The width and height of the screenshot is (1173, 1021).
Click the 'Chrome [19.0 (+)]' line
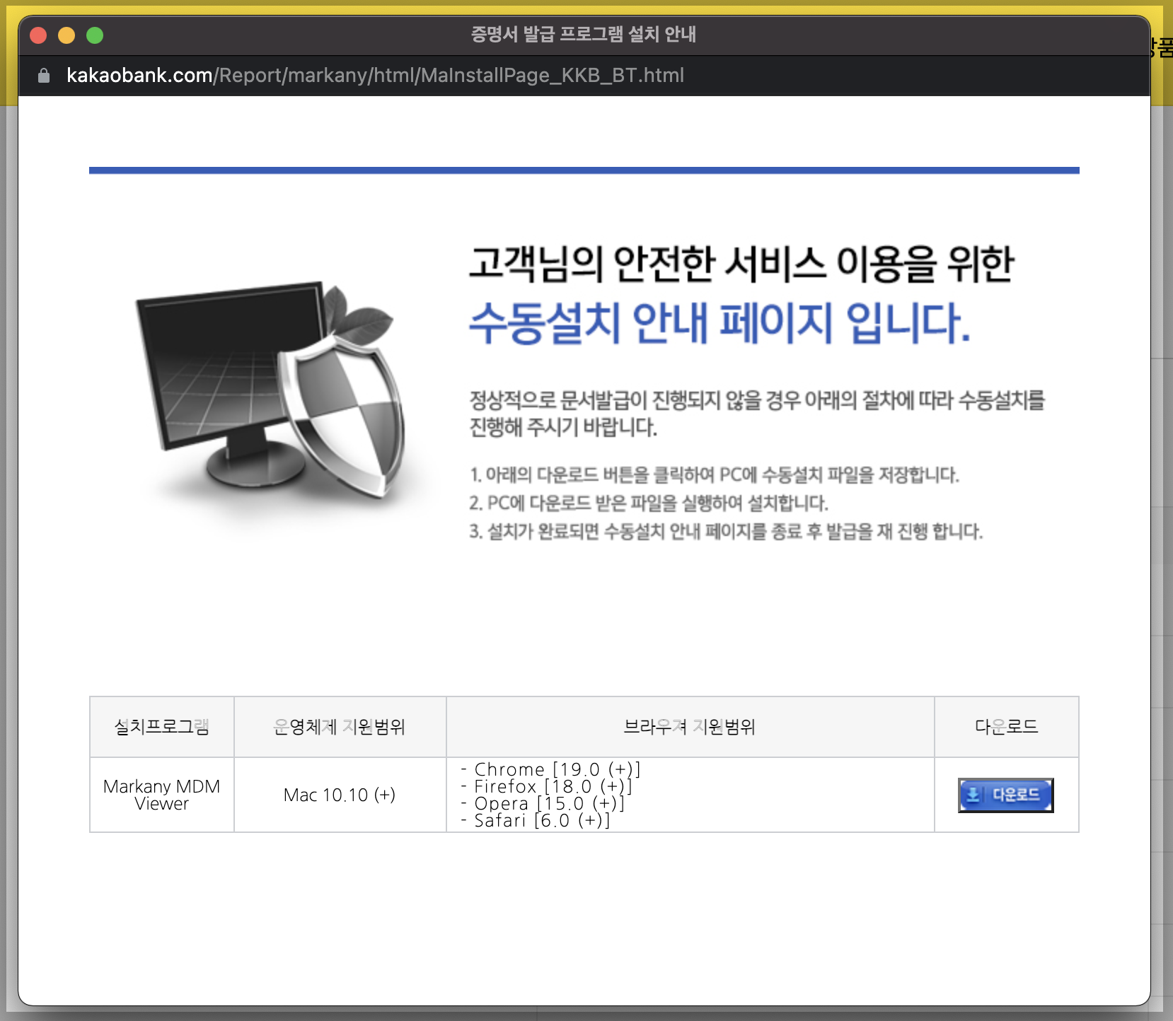[x=550, y=769]
